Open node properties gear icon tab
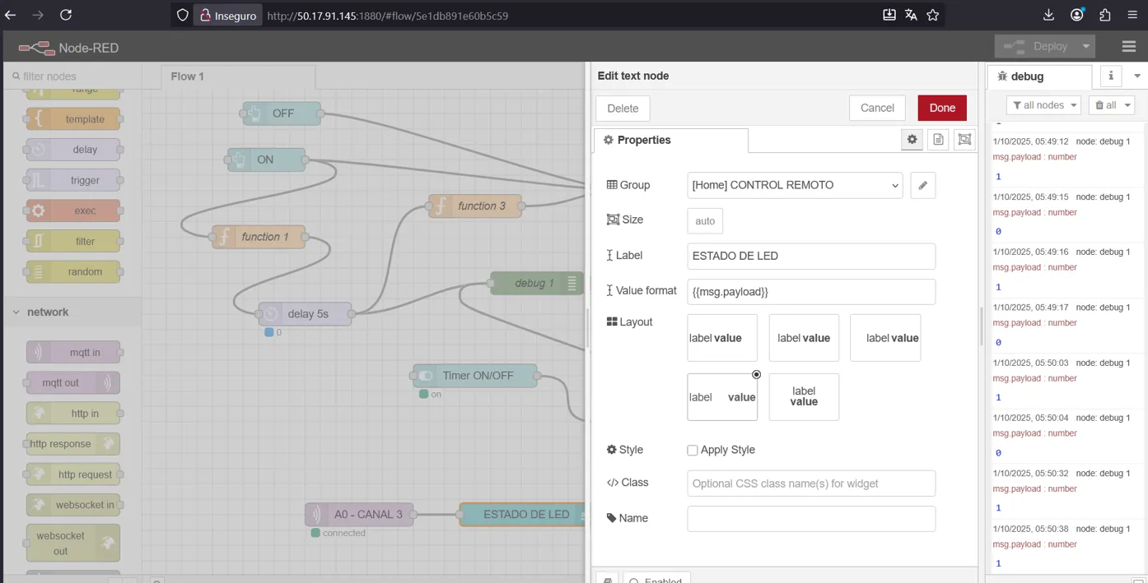1148x583 pixels. coord(912,140)
